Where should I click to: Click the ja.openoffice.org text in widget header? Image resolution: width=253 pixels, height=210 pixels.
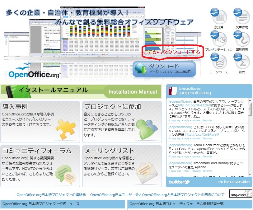coord(190,89)
